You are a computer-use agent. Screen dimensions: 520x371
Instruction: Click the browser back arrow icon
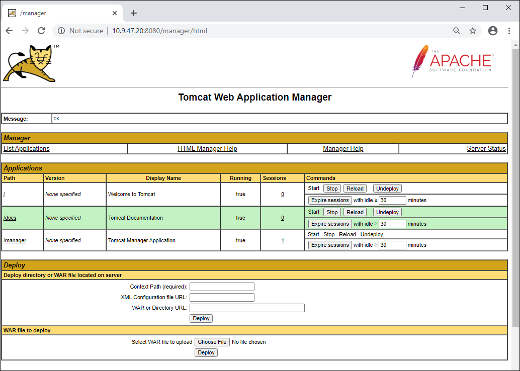tap(9, 31)
